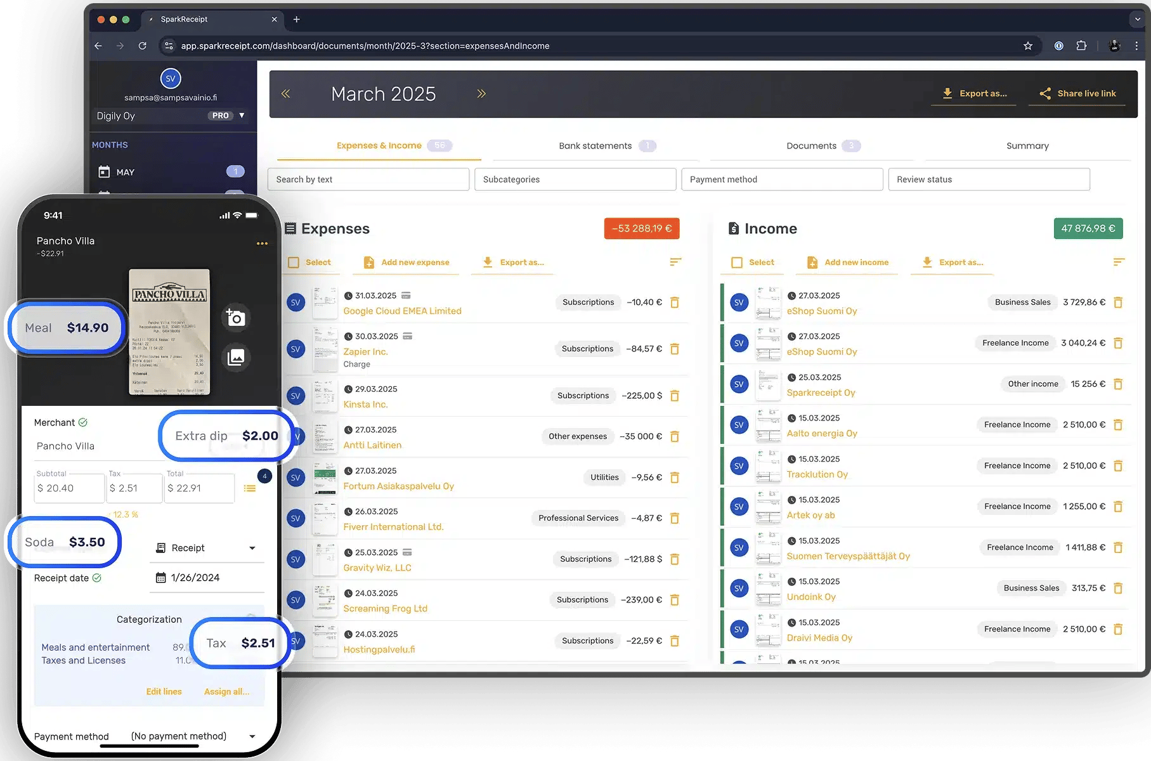
Task: Open the three-dot menu on Pancho Villa receipt
Action: tap(262, 244)
